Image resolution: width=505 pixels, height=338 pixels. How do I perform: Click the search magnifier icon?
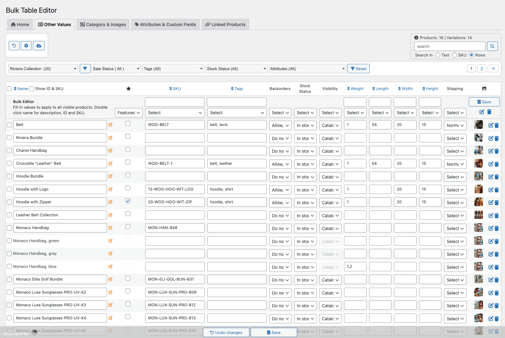tap(492, 46)
